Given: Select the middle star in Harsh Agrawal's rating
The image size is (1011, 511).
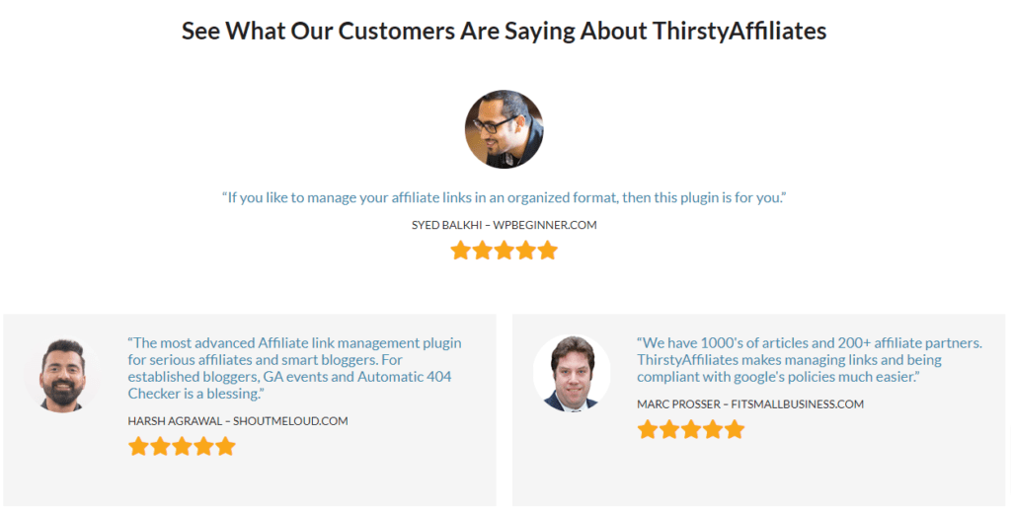Looking at the screenshot, I should (182, 447).
